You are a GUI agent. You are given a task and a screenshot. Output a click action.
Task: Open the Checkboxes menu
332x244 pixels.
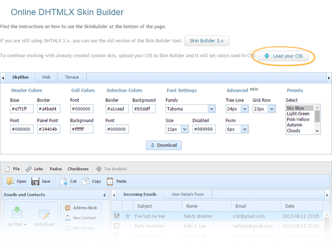78,169
